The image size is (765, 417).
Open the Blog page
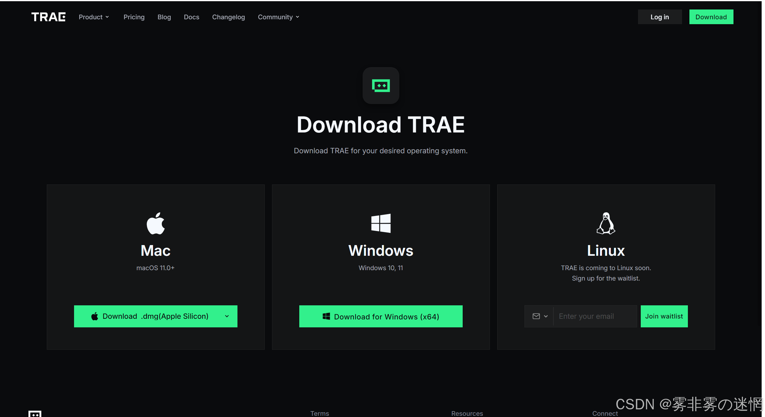coord(164,17)
